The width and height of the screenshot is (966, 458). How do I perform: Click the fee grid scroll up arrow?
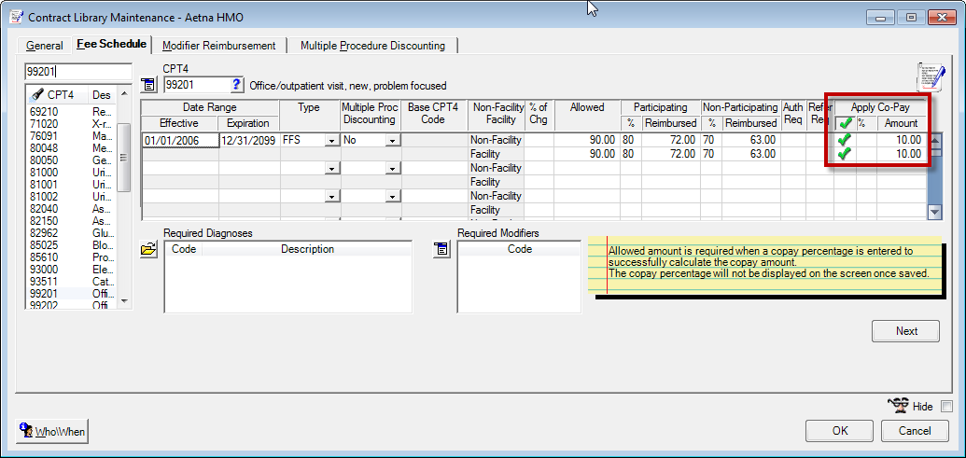935,140
